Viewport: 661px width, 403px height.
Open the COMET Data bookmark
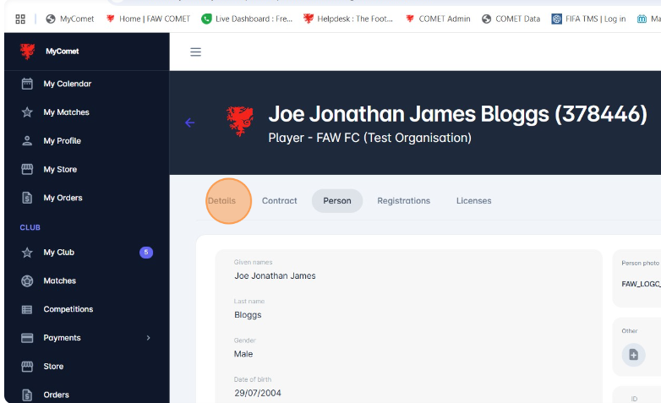511,19
